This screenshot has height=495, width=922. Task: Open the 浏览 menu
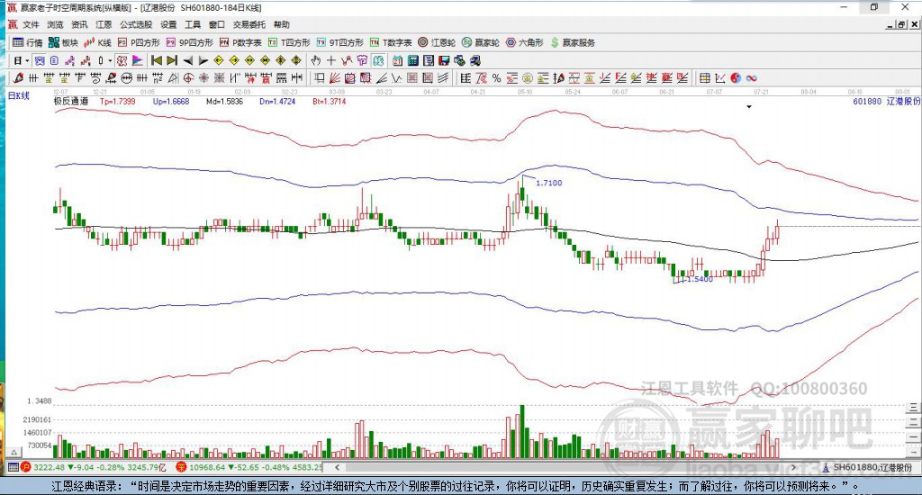point(55,24)
